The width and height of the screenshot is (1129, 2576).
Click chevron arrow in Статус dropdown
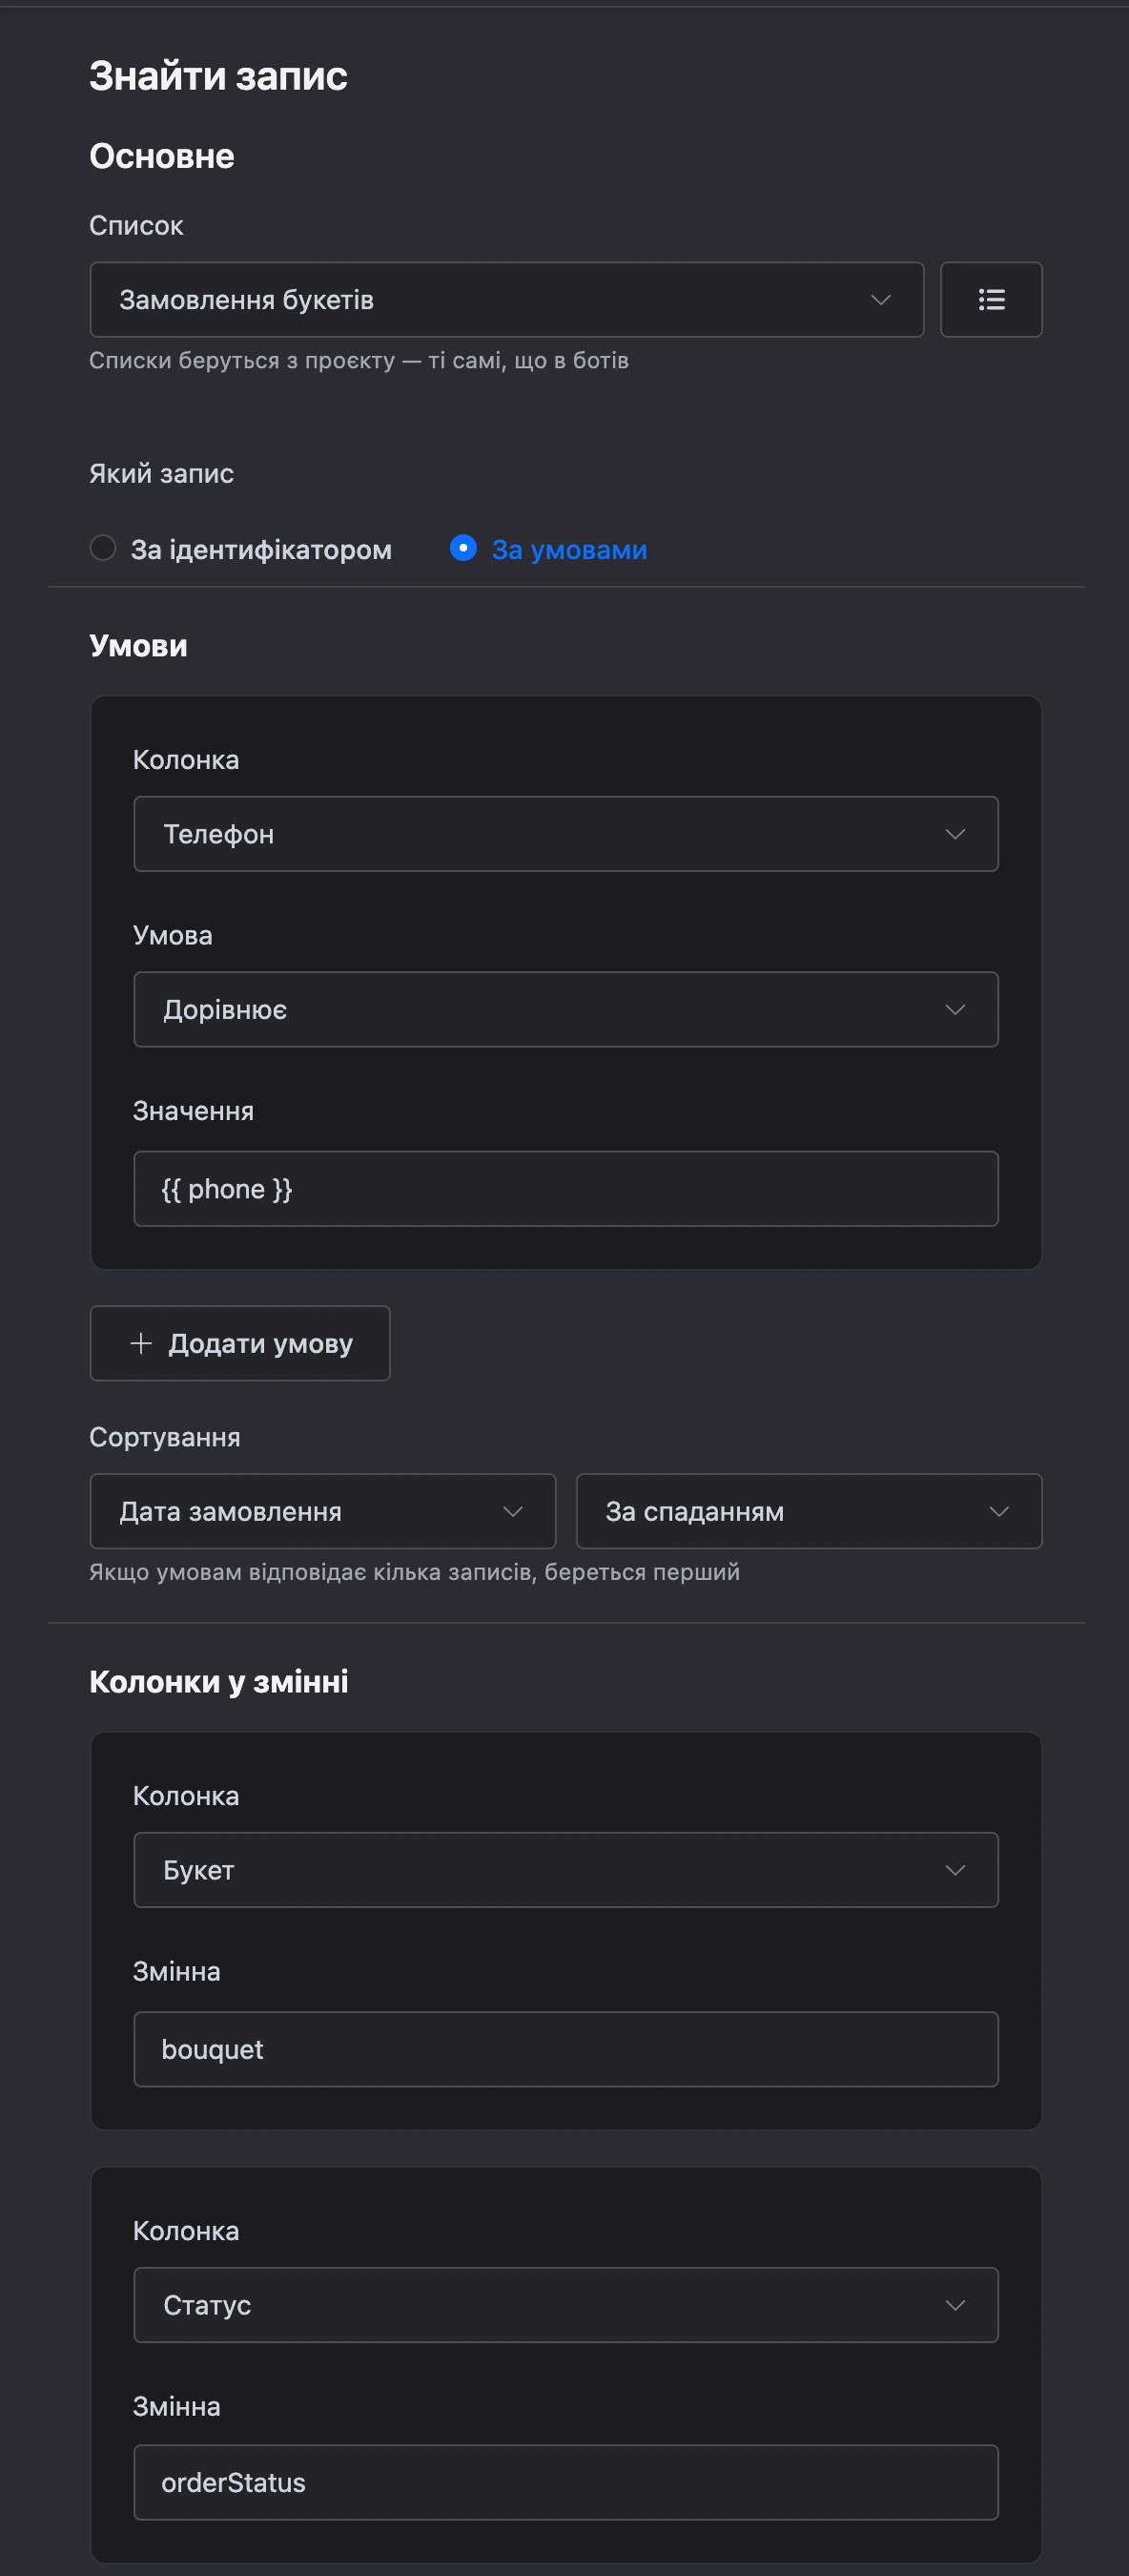(x=955, y=2305)
